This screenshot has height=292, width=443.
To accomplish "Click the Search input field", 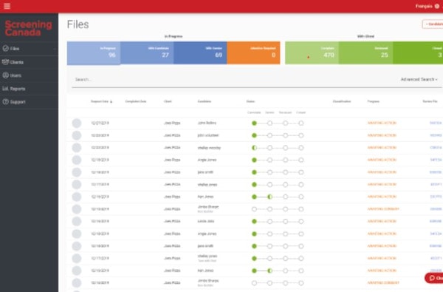I will (x=235, y=80).
